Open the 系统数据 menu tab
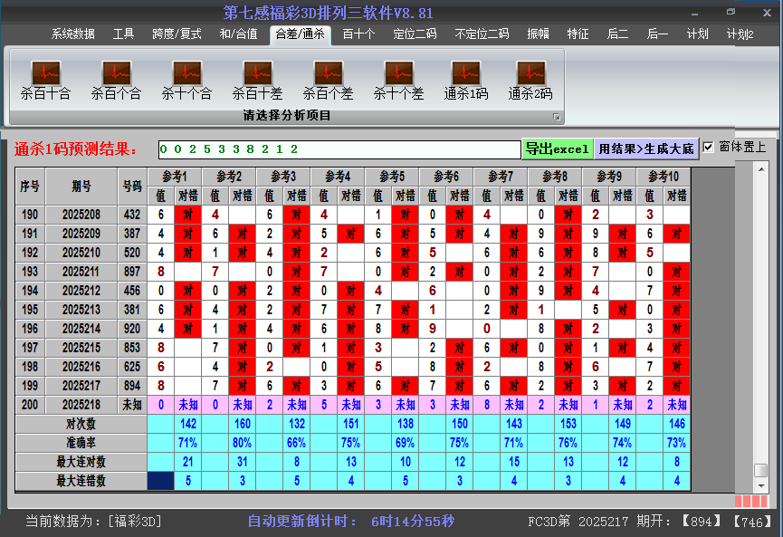The image size is (783, 537). [x=73, y=34]
